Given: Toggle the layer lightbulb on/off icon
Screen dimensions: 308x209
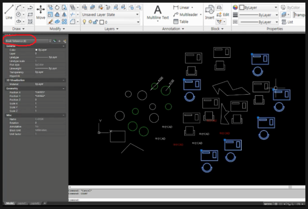Looking at the screenshot, I should [x=84, y=22].
